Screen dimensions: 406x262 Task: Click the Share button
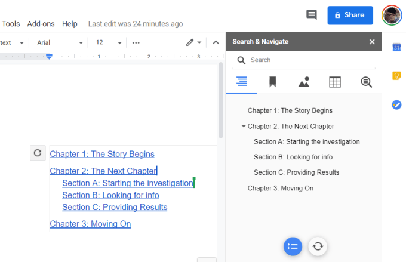click(x=350, y=15)
